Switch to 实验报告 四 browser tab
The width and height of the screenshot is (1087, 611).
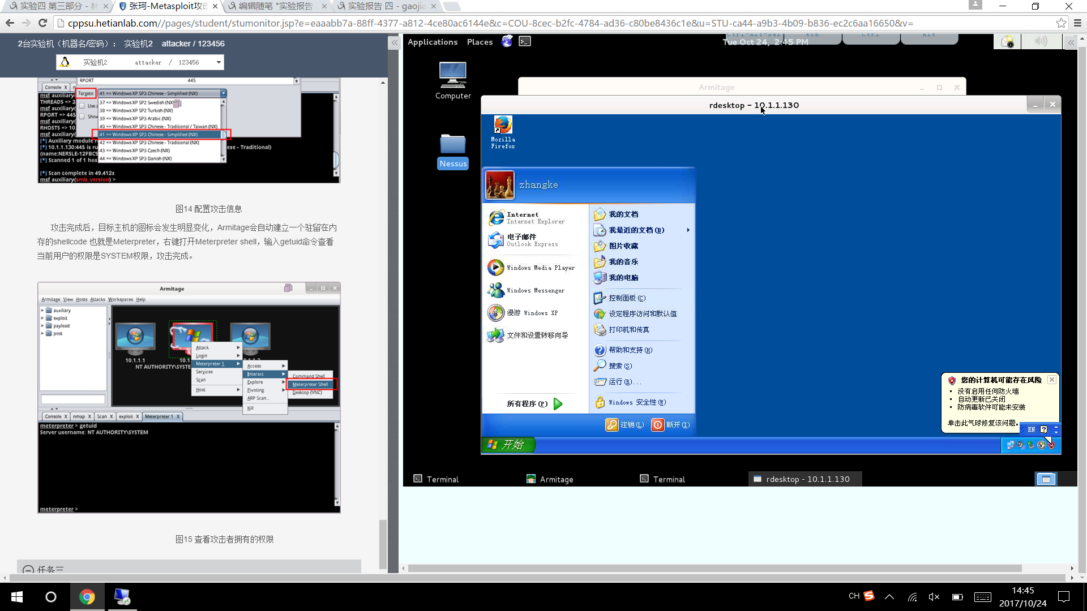point(386,6)
